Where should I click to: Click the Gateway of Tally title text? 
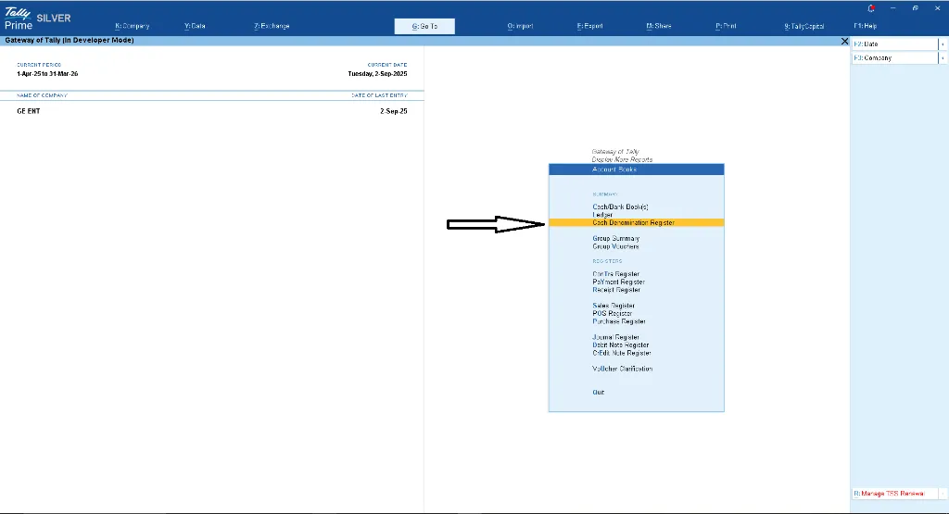(x=69, y=41)
